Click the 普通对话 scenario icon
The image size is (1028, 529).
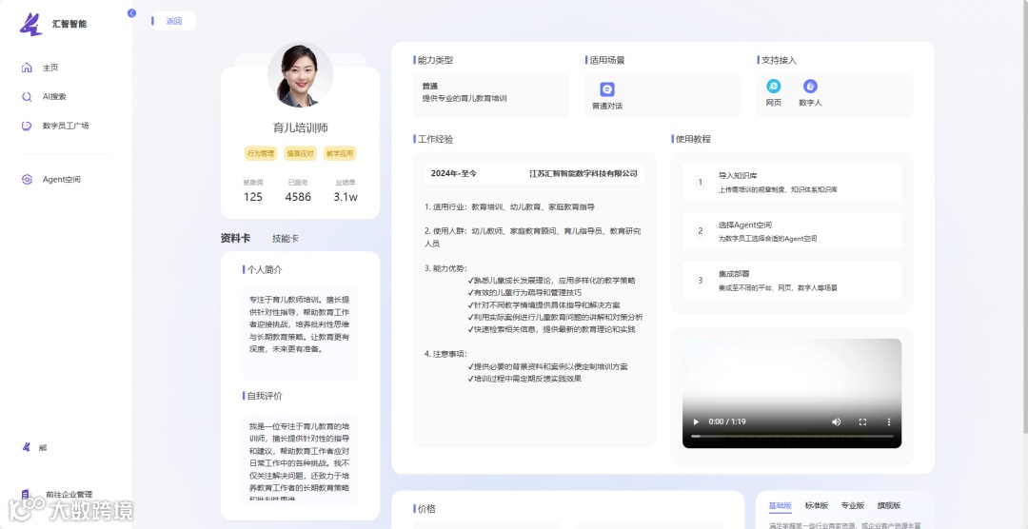click(607, 89)
